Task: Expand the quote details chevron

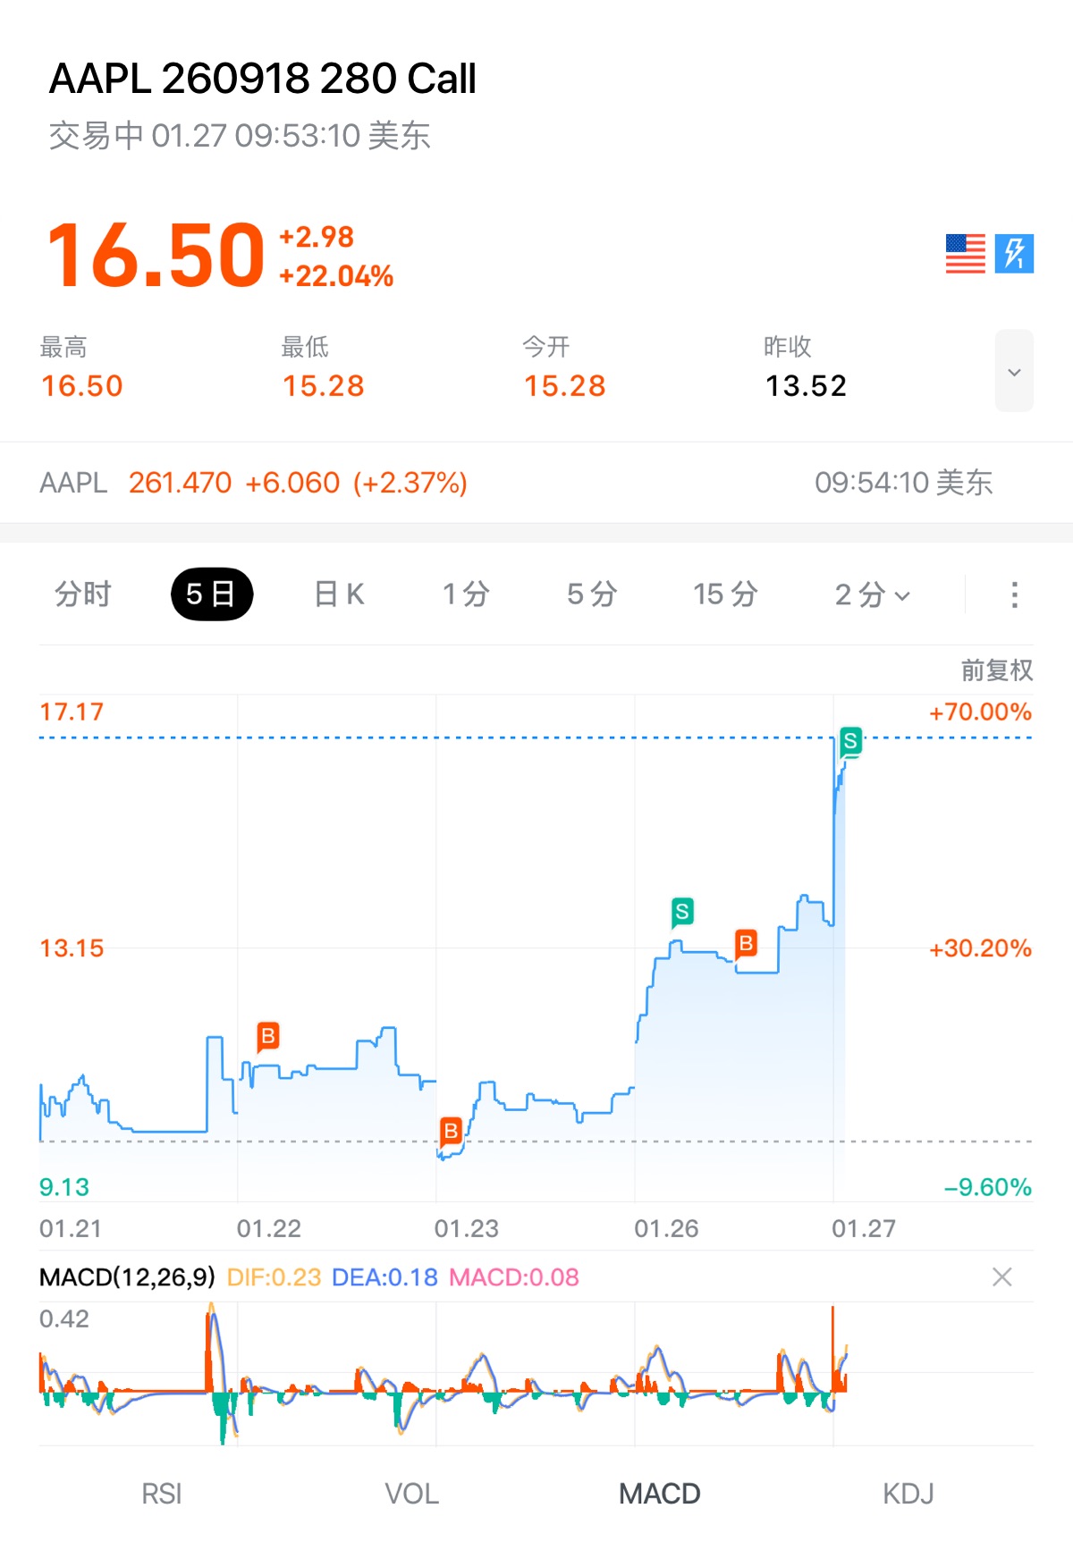Action: click(x=1014, y=372)
